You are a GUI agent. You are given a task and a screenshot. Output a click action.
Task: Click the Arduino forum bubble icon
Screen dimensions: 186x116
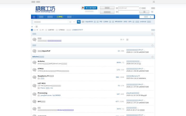point(34,62)
